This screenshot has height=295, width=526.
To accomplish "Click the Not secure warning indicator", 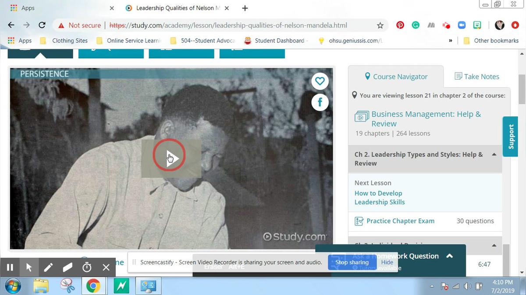I will coord(79,25).
